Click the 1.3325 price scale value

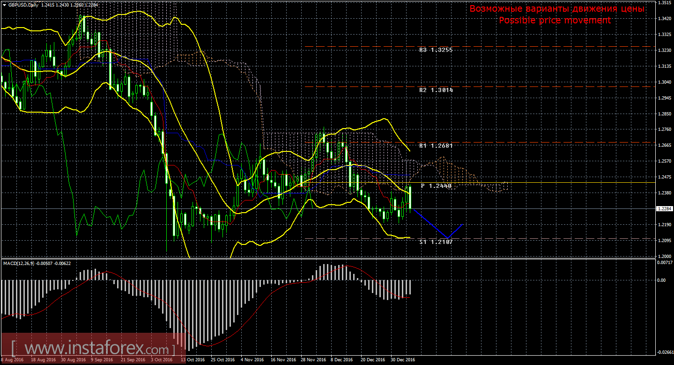tap(665, 35)
